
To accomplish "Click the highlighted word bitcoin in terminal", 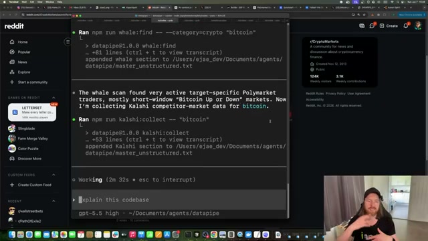I will pyautogui.click(x=254, y=106).
